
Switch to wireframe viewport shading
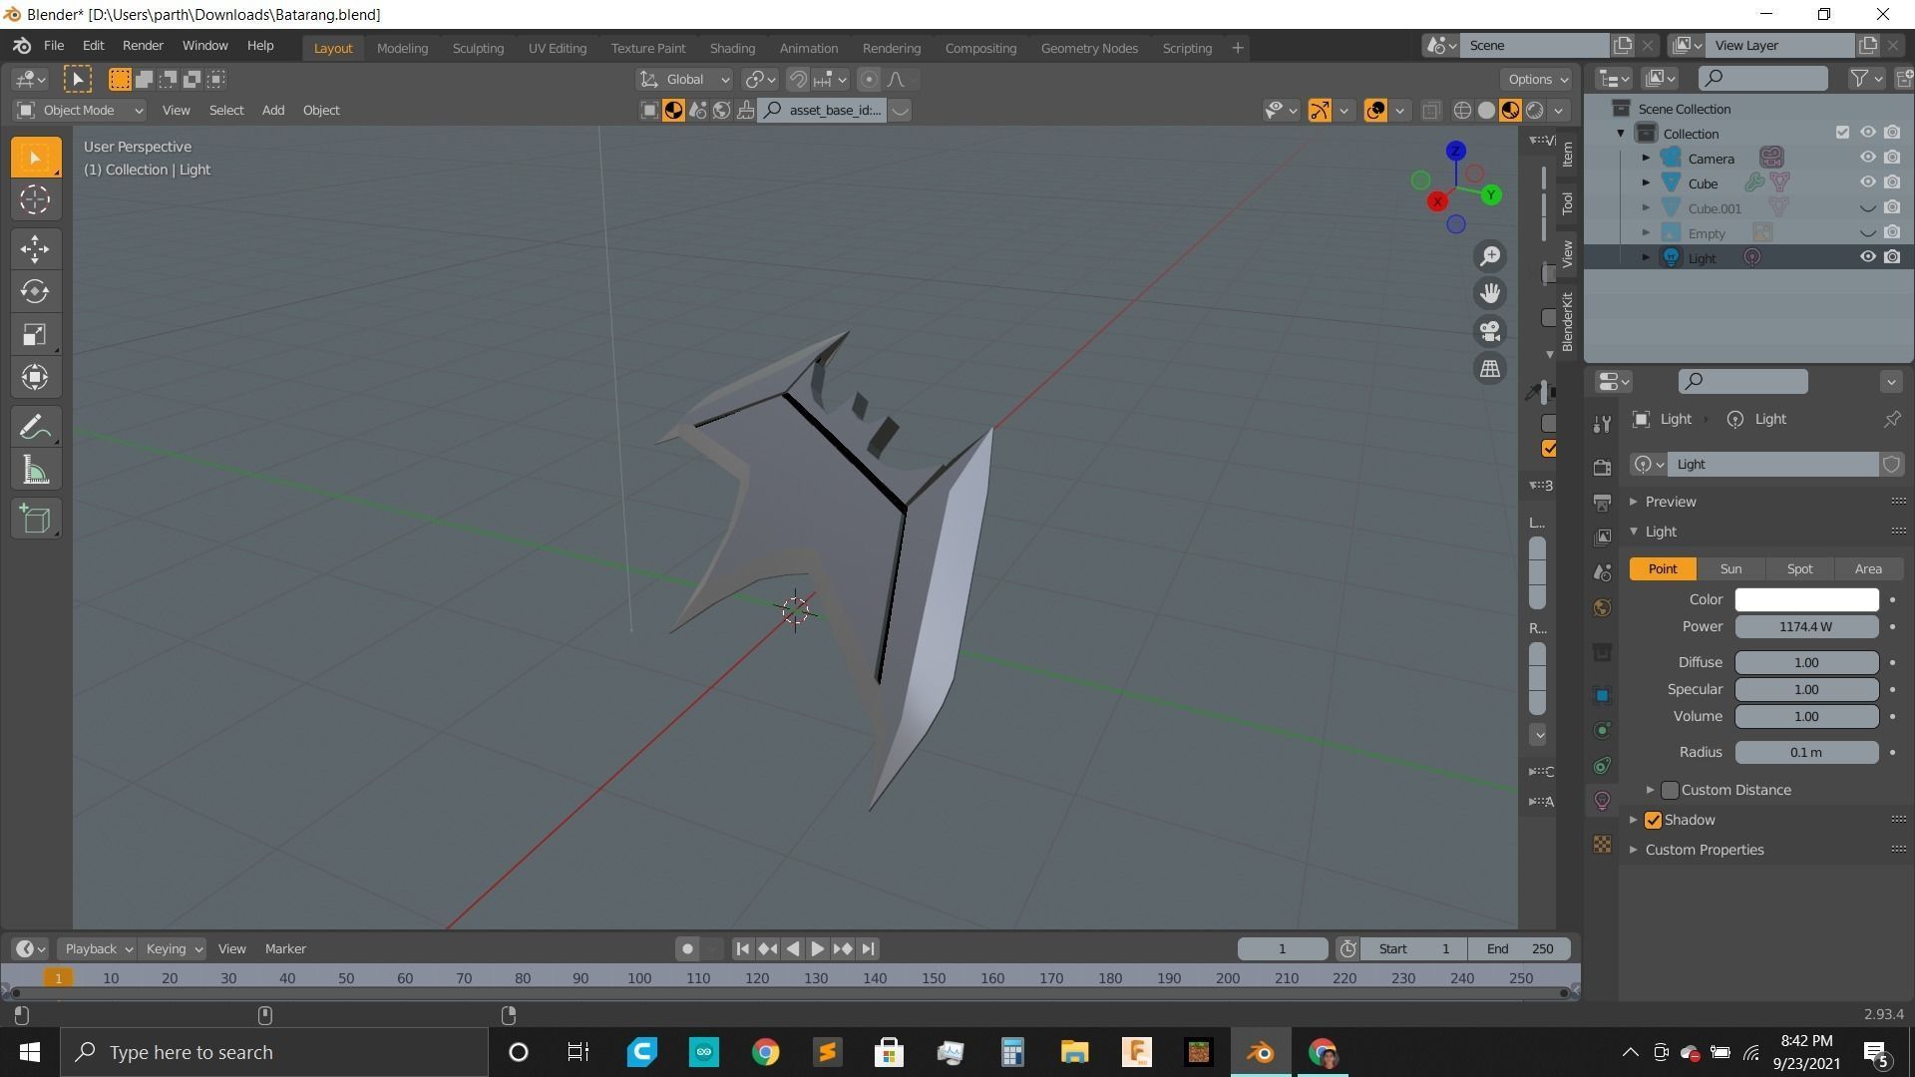click(1462, 111)
